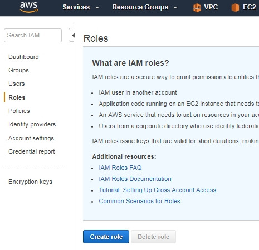This screenshot has height=250, width=259.
Task: Open IAM Roles Documentation link
Action: pos(135,179)
